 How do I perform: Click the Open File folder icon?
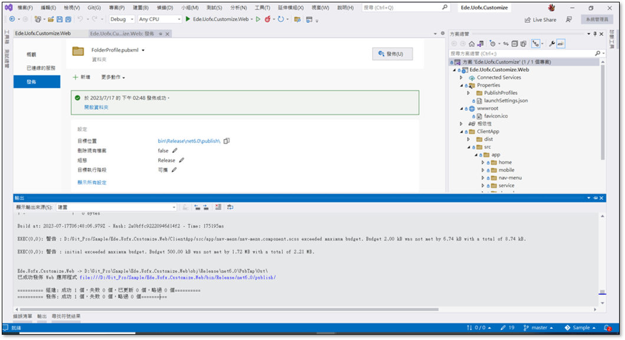click(51, 19)
